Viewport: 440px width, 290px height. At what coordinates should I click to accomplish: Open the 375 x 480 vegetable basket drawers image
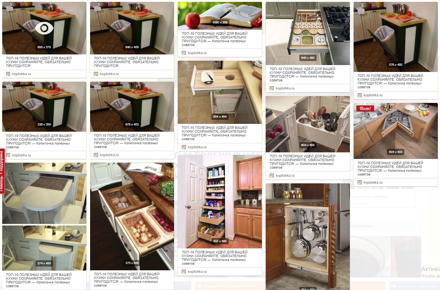132,216
